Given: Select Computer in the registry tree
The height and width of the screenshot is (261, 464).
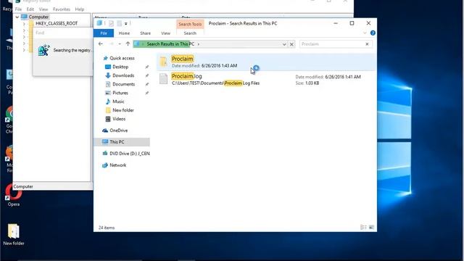Looking at the screenshot, I should [x=38, y=17].
